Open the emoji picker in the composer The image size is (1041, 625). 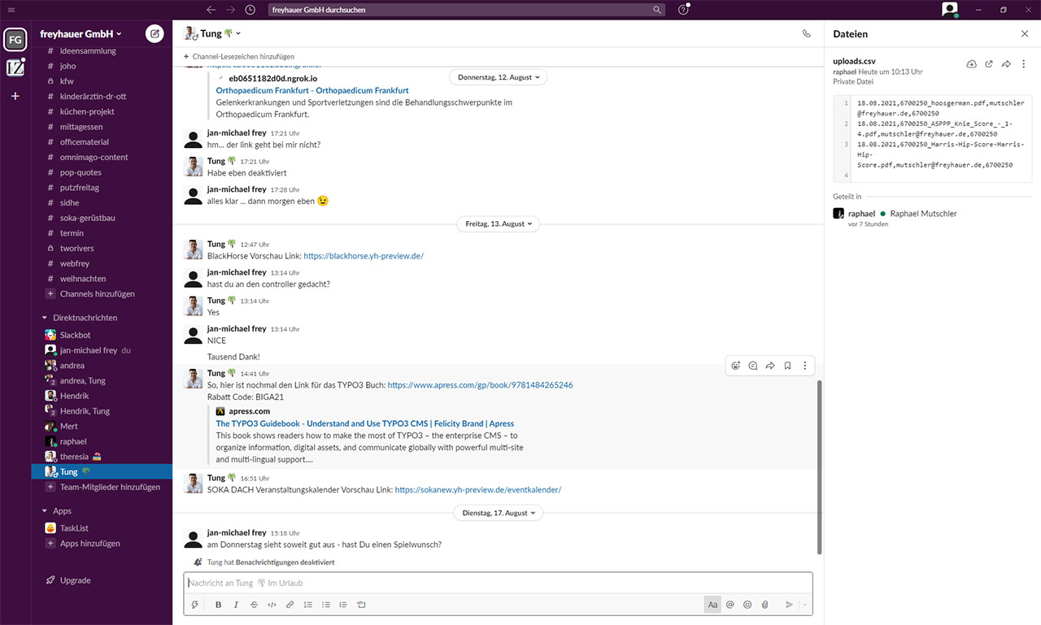coord(747,605)
